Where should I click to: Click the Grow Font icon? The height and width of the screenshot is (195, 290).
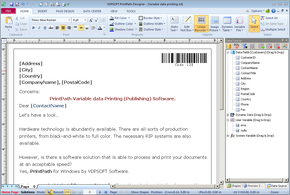pos(91,20)
